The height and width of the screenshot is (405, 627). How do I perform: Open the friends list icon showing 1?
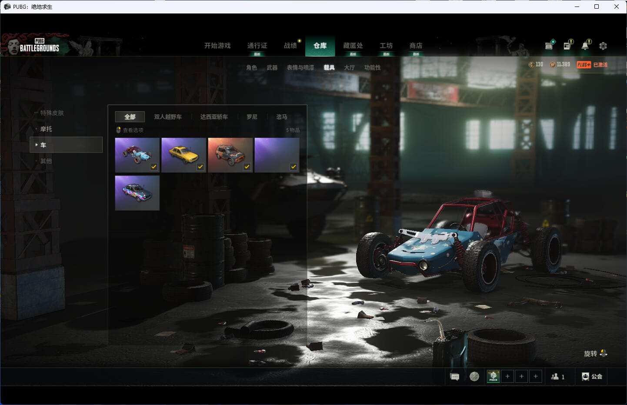(558, 377)
